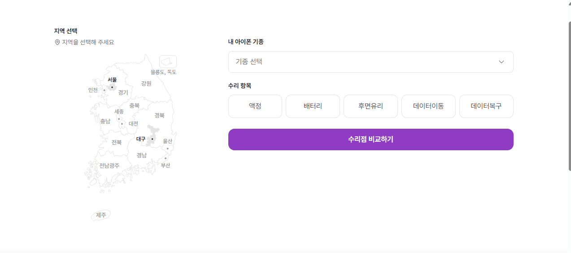Pick 충남 region on the map

(105, 121)
